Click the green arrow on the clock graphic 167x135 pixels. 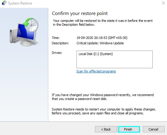pyautogui.click(x=27, y=22)
